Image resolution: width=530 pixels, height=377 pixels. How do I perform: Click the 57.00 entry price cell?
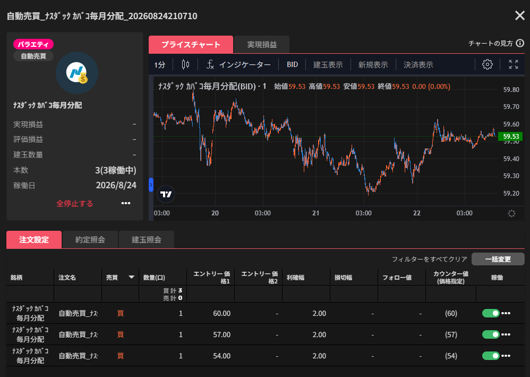(222, 334)
